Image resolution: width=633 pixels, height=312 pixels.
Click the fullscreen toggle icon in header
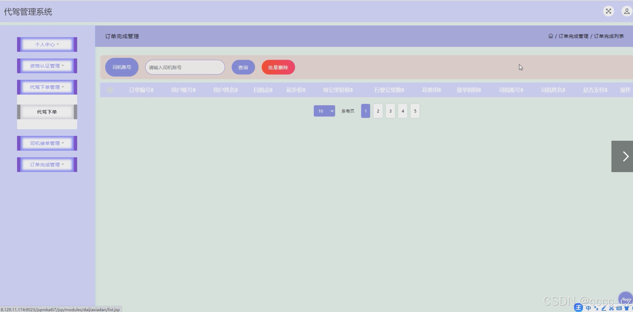pos(608,11)
